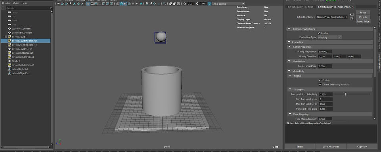Select pCylinder1_Collider in the Outliner
381x152 pixels.
22,32
